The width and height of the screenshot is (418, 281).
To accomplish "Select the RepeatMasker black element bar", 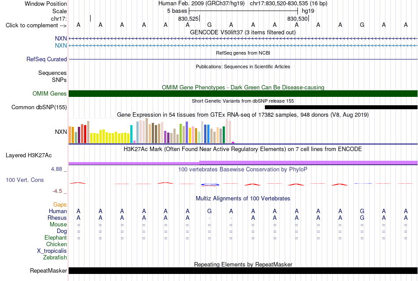I will coord(243,270).
